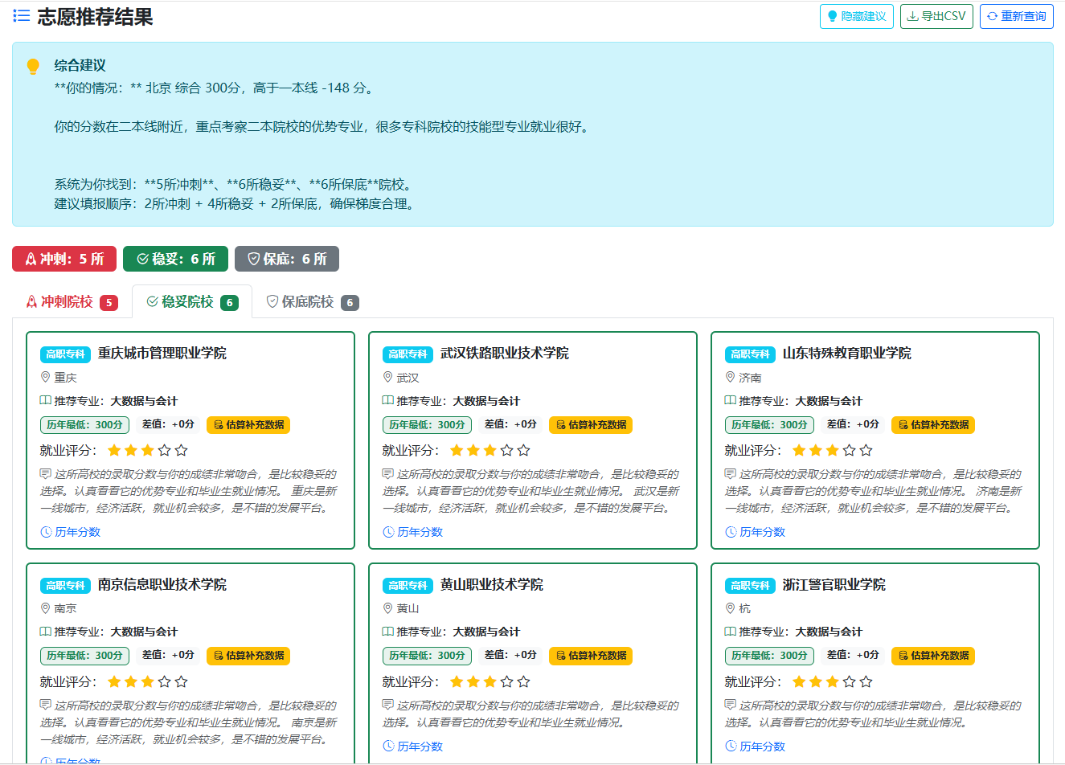Click book icon in 重庆城市管理职业学院 card
Viewport: 1065px width, 765px height.
tap(46, 400)
